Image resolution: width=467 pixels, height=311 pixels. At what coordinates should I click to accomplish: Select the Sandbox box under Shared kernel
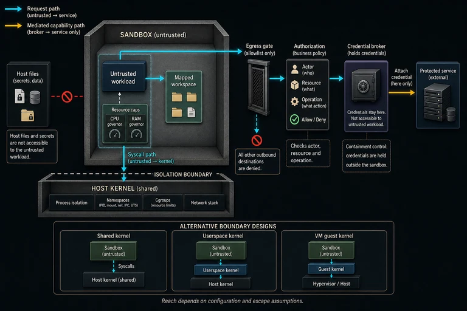coord(114,251)
